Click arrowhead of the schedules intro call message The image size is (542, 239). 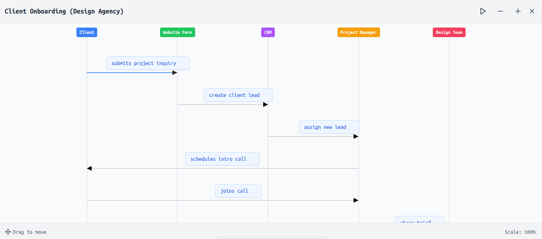[x=90, y=168]
